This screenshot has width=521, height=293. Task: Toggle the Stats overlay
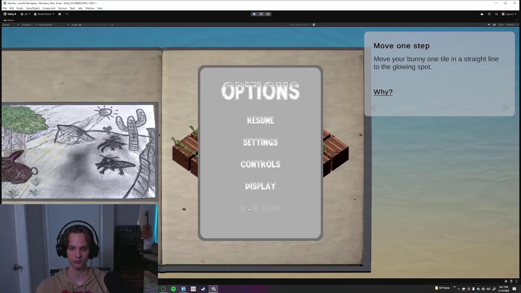(501, 24)
